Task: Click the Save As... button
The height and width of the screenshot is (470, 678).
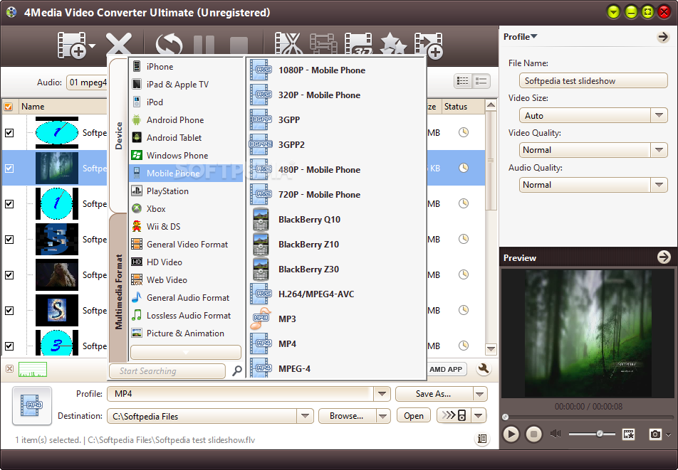Action: [434, 394]
